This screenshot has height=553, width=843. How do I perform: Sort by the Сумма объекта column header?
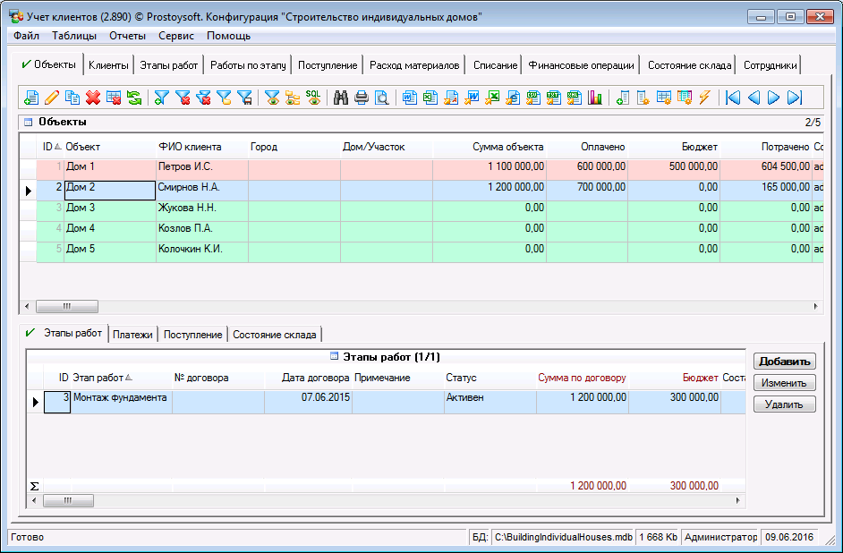click(x=507, y=147)
